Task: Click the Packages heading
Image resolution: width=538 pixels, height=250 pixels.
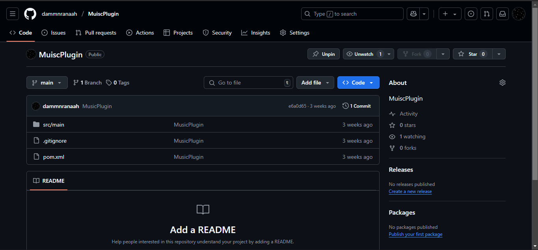Action: 402,213
